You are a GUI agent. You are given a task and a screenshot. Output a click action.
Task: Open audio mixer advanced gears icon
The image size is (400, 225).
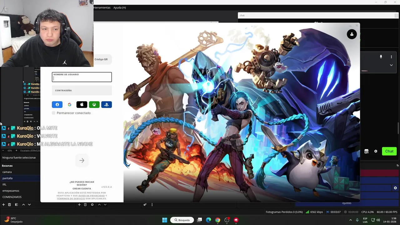coord(145,205)
